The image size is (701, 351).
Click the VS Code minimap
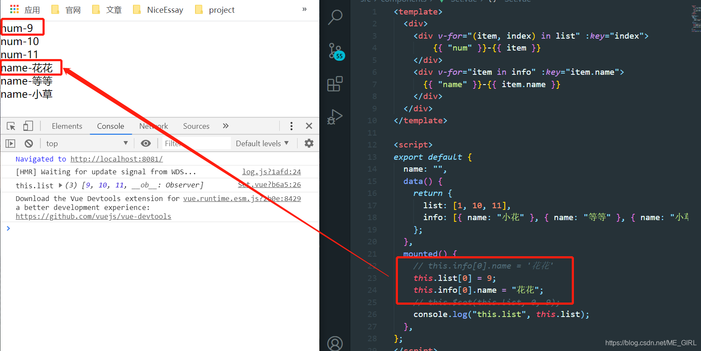696,19
